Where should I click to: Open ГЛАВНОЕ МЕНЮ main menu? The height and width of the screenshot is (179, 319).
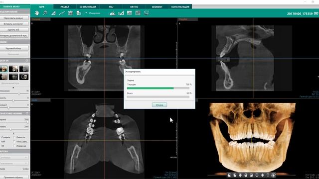click(x=15, y=6)
